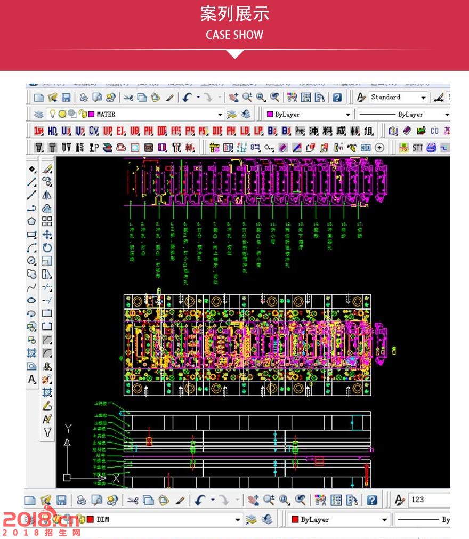469x539 pixels.
Task: Open Undo history arrow in upper toolbar
Action: [198, 97]
